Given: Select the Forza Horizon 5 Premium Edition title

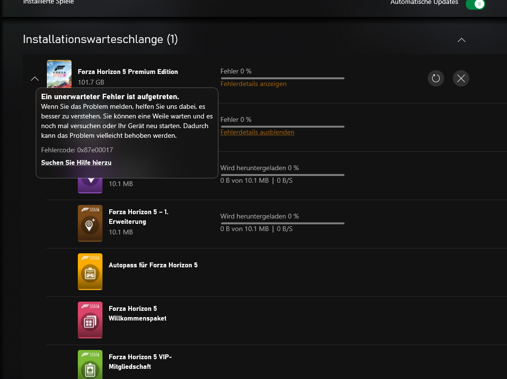Looking at the screenshot, I should (128, 72).
